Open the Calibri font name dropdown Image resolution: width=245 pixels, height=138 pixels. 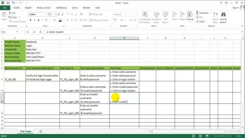(x=47, y=15)
